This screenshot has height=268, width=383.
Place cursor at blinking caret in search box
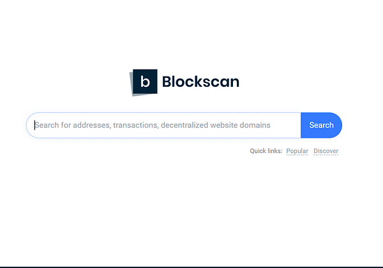point(34,125)
